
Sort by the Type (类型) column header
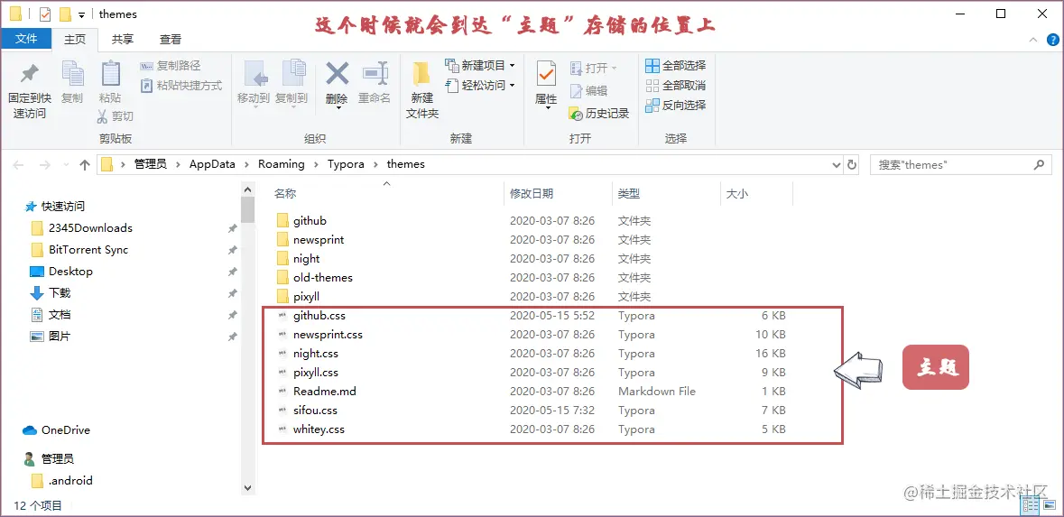(x=629, y=193)
